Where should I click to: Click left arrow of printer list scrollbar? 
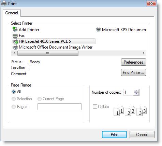14,53
